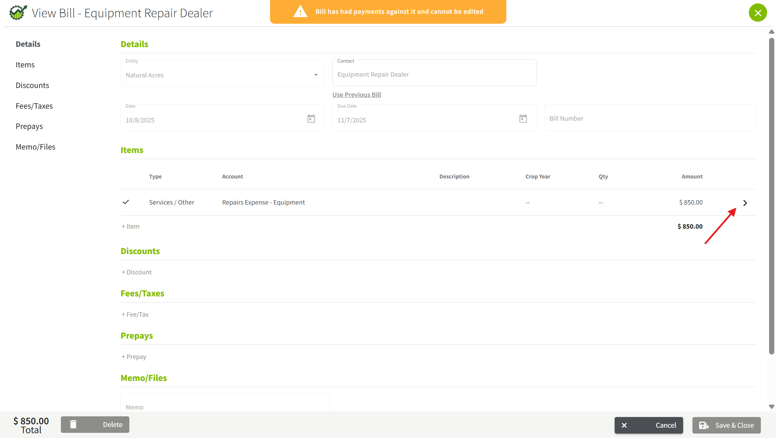776x438 pixels.
Task: Click the Use Previous Bill link
Action: pos(357,95)
